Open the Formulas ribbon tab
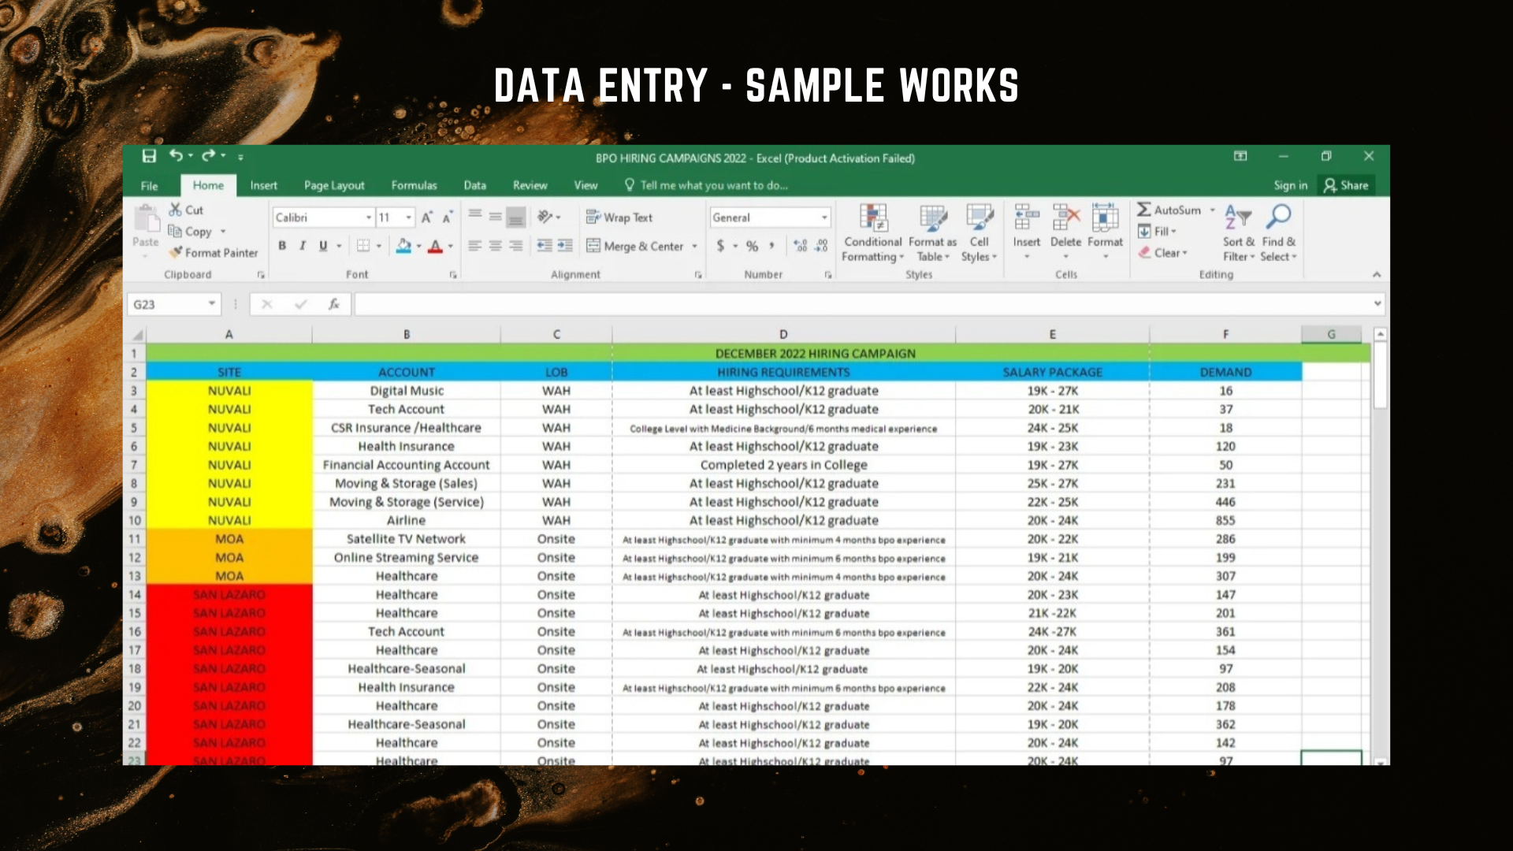The height and width of the screenshot is (851, 1513). tap(414, 185)
